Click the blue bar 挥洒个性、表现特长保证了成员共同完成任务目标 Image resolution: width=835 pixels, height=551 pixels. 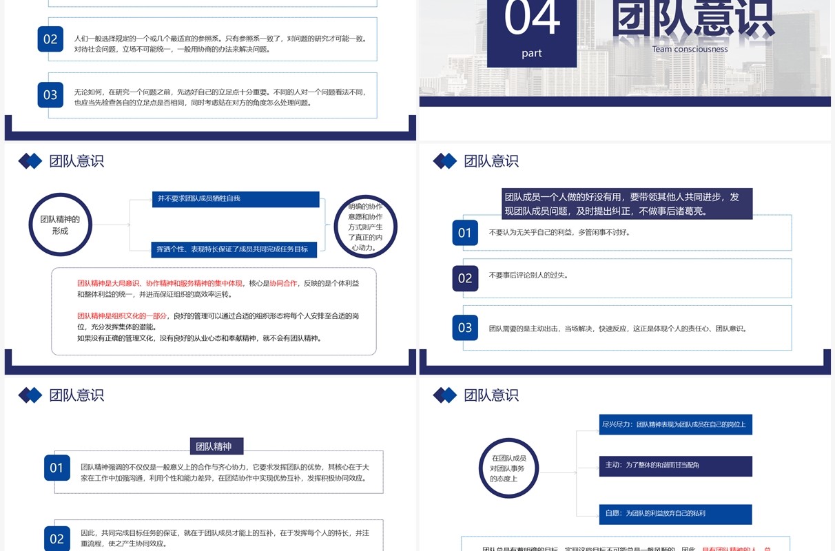pos(234,249)
